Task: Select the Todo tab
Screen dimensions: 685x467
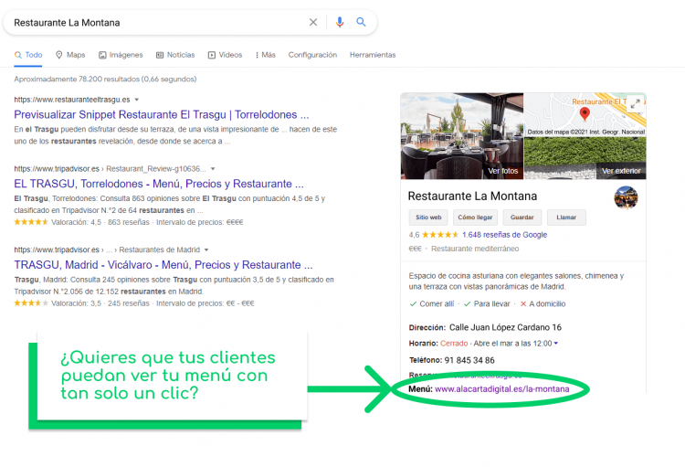Action: 28,55
